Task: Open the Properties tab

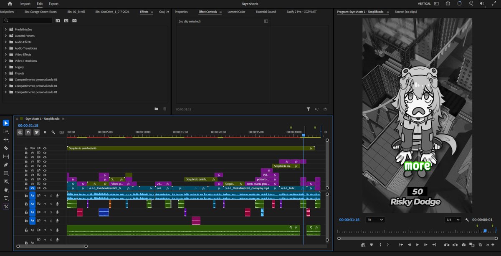Action: 181,12
